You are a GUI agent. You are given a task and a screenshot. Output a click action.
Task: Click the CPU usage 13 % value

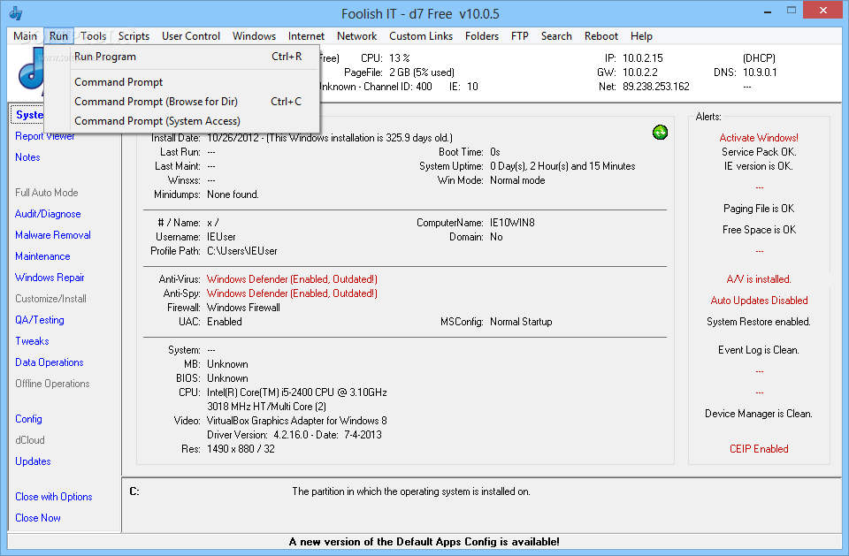click(x=399, y=58)
